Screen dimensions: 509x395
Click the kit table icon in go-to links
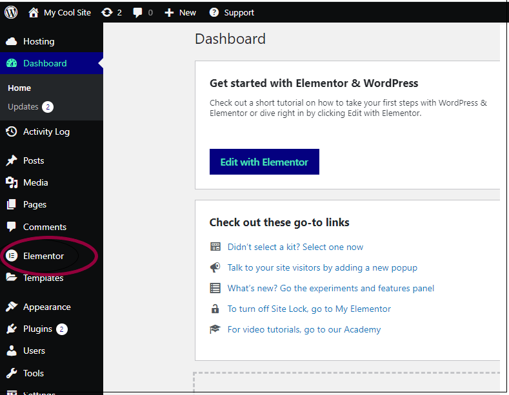[x=215, y=247]
